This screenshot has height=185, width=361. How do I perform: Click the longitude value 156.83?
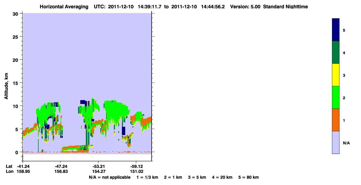[x=61, y=172]
